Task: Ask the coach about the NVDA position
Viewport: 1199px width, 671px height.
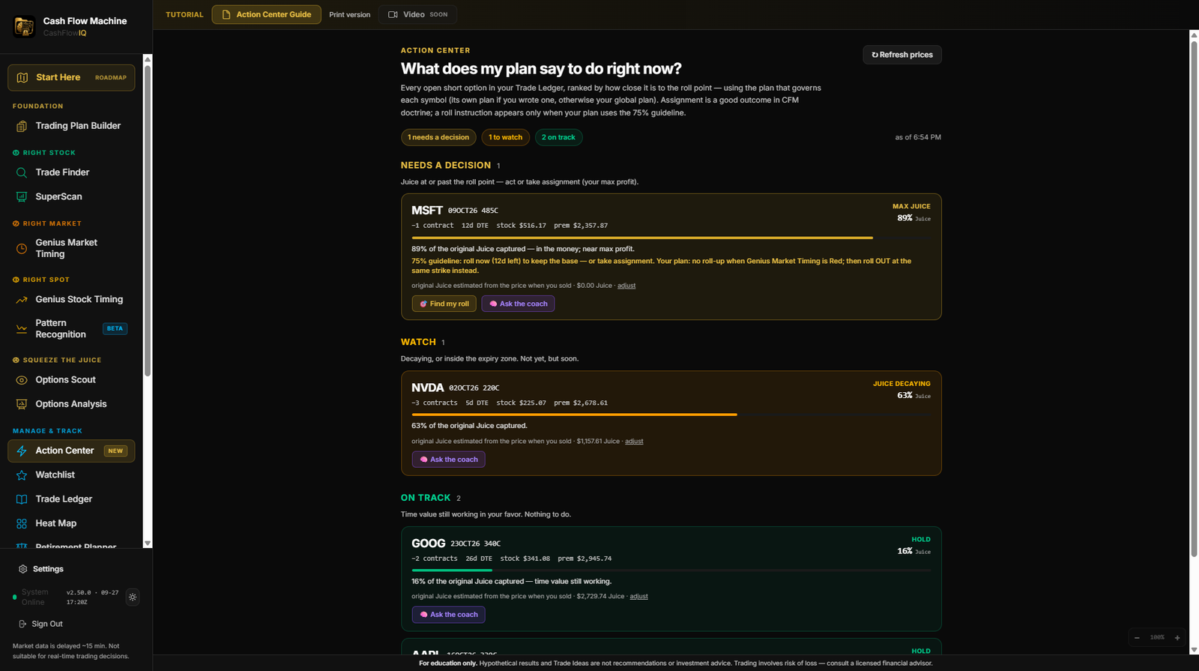Action: [448, 460]
